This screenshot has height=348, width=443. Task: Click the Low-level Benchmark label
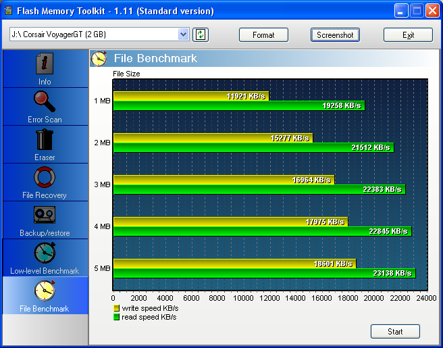point(45,271)
